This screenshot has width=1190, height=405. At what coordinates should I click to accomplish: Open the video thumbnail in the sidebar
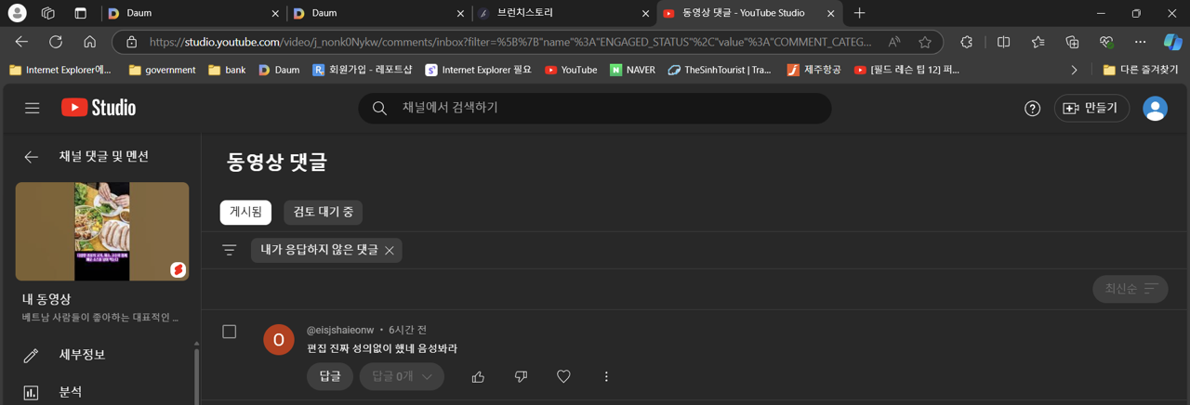coord(102,231)
